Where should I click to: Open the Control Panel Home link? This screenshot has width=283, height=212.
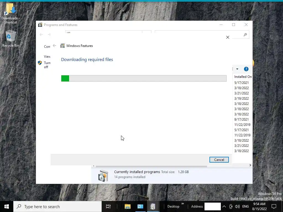point(47,46)
